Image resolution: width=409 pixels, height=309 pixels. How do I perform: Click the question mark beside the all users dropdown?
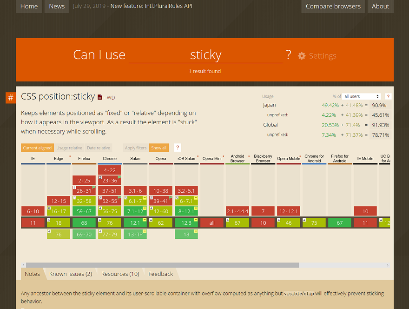pos(388,96)
